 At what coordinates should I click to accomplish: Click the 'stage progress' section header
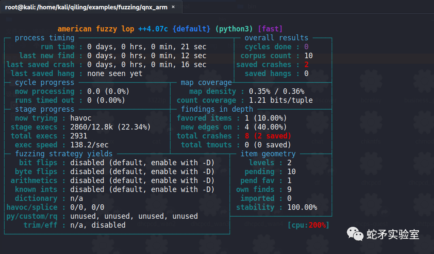[45, 109]
